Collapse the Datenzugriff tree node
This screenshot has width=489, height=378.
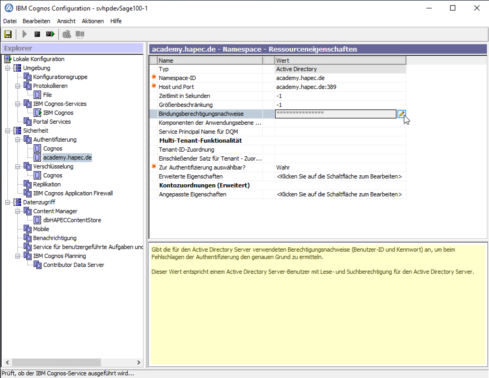(x=8, y=202)
